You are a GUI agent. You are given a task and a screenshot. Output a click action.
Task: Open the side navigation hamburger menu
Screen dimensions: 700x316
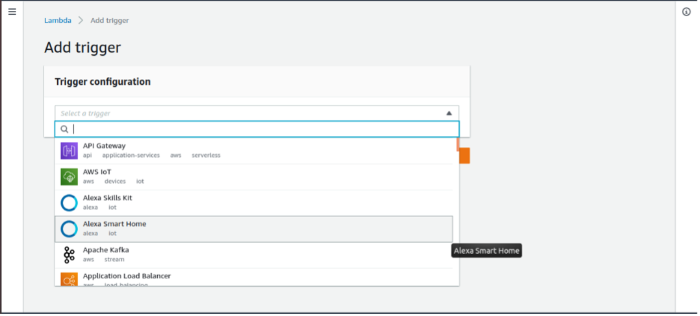(12, 12)
